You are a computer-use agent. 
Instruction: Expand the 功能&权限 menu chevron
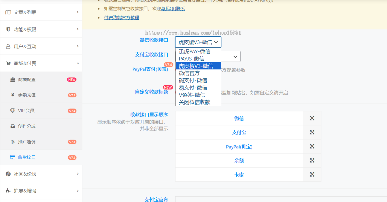pyautogui.click(x=78, y=29)
